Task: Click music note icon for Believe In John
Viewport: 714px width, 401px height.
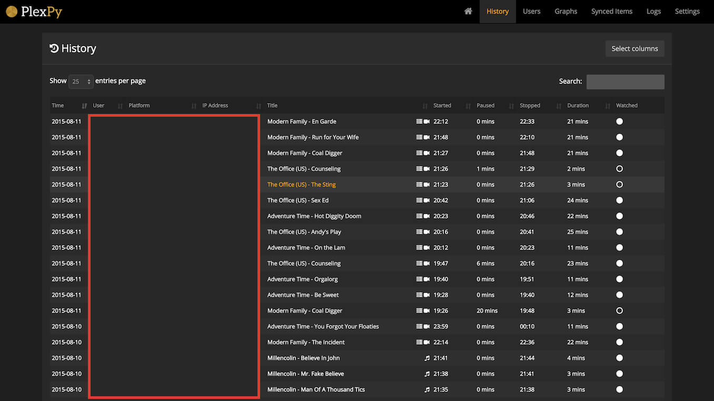Action: coord(427,358)
